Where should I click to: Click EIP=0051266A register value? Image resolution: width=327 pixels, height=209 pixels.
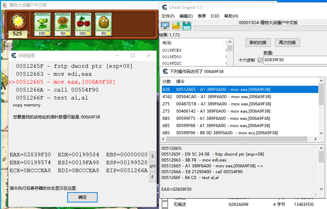tap(127, 170)
